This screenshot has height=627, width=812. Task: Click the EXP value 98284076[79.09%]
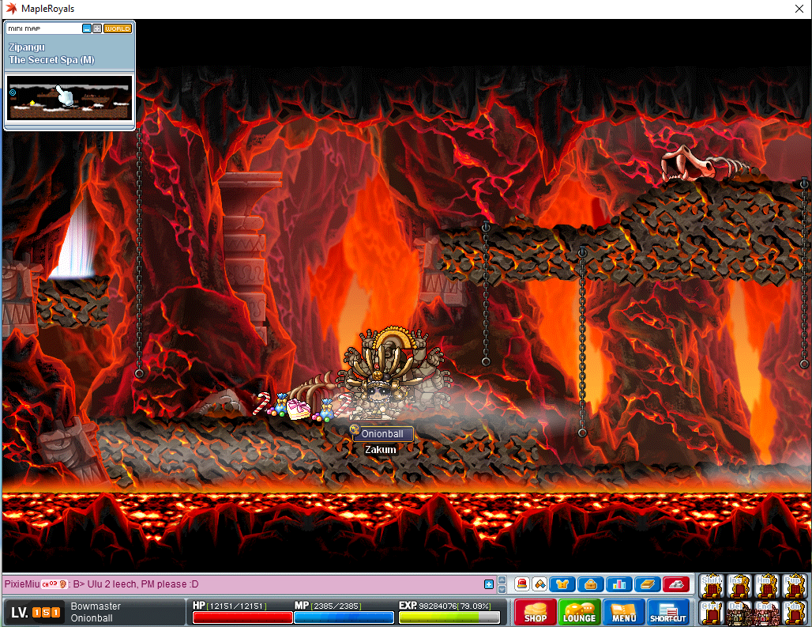click(x=455, y=606)
